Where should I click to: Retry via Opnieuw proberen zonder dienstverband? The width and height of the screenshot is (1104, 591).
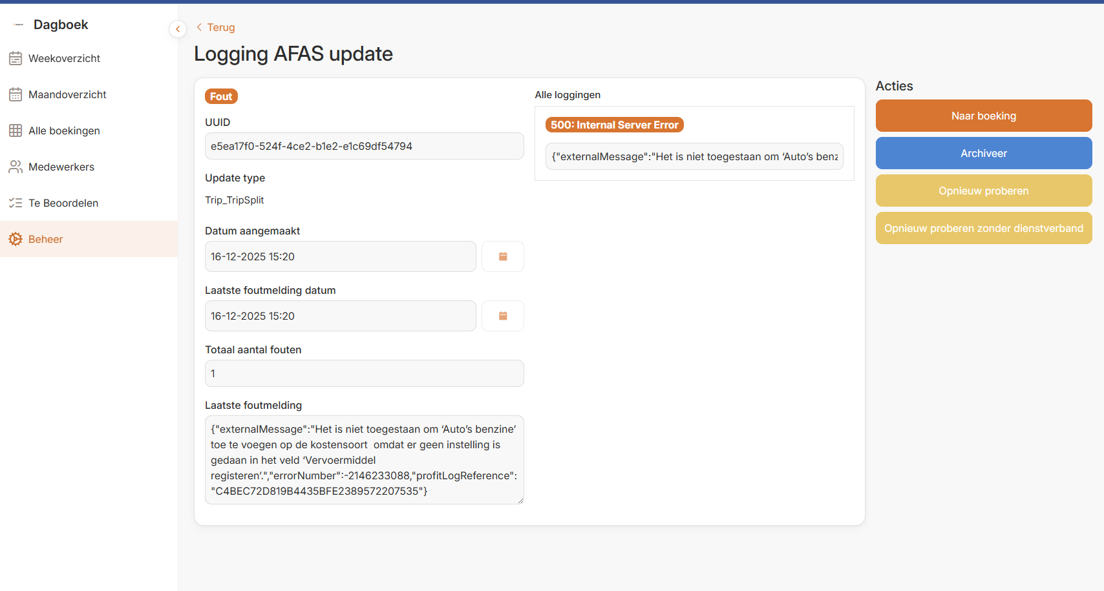coord(983,229)
